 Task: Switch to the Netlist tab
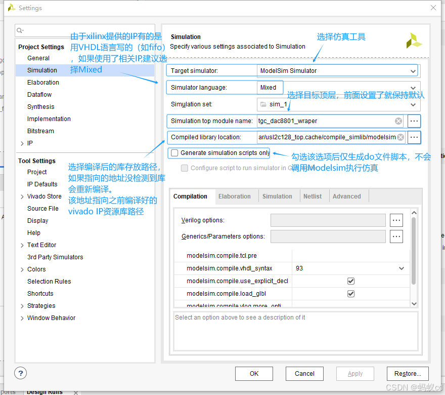point(312,196)
